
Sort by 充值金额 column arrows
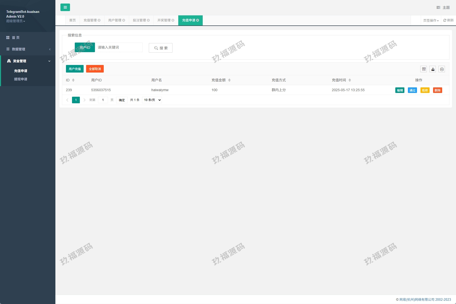[x=229, y=80]
